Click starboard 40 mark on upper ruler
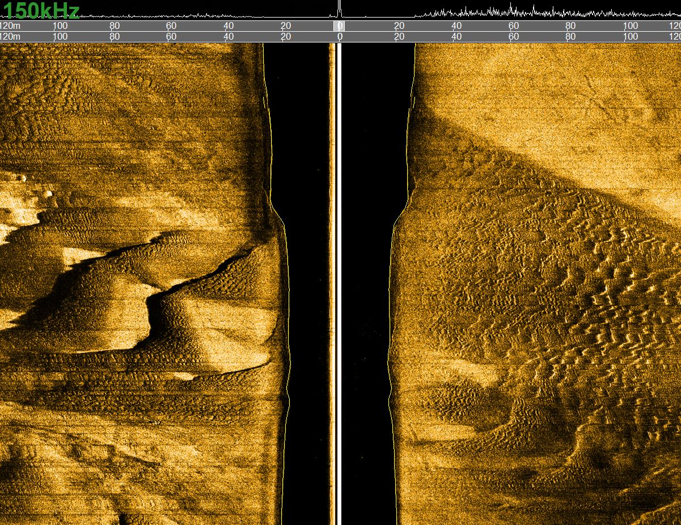Screen dimensions: 681x525 coord(456,26)
